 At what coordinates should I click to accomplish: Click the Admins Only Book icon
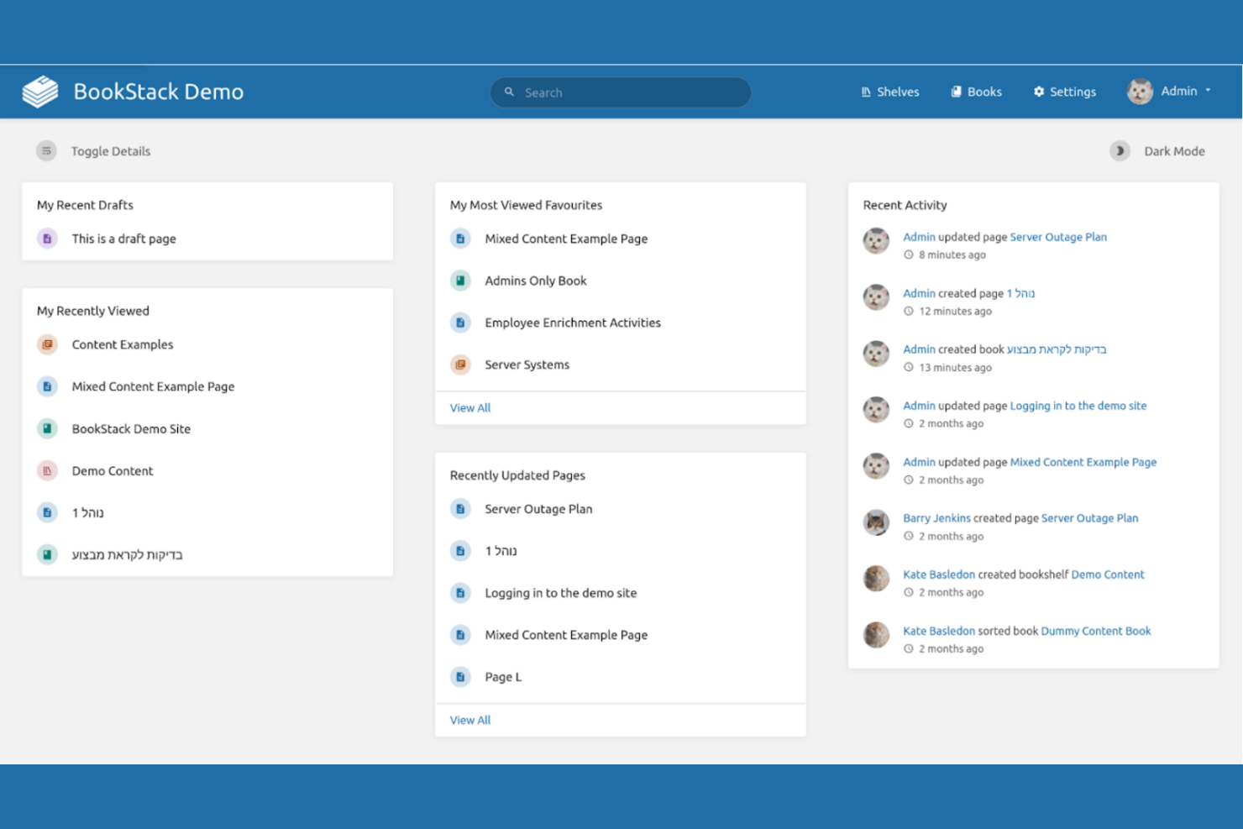pos(460,280)
